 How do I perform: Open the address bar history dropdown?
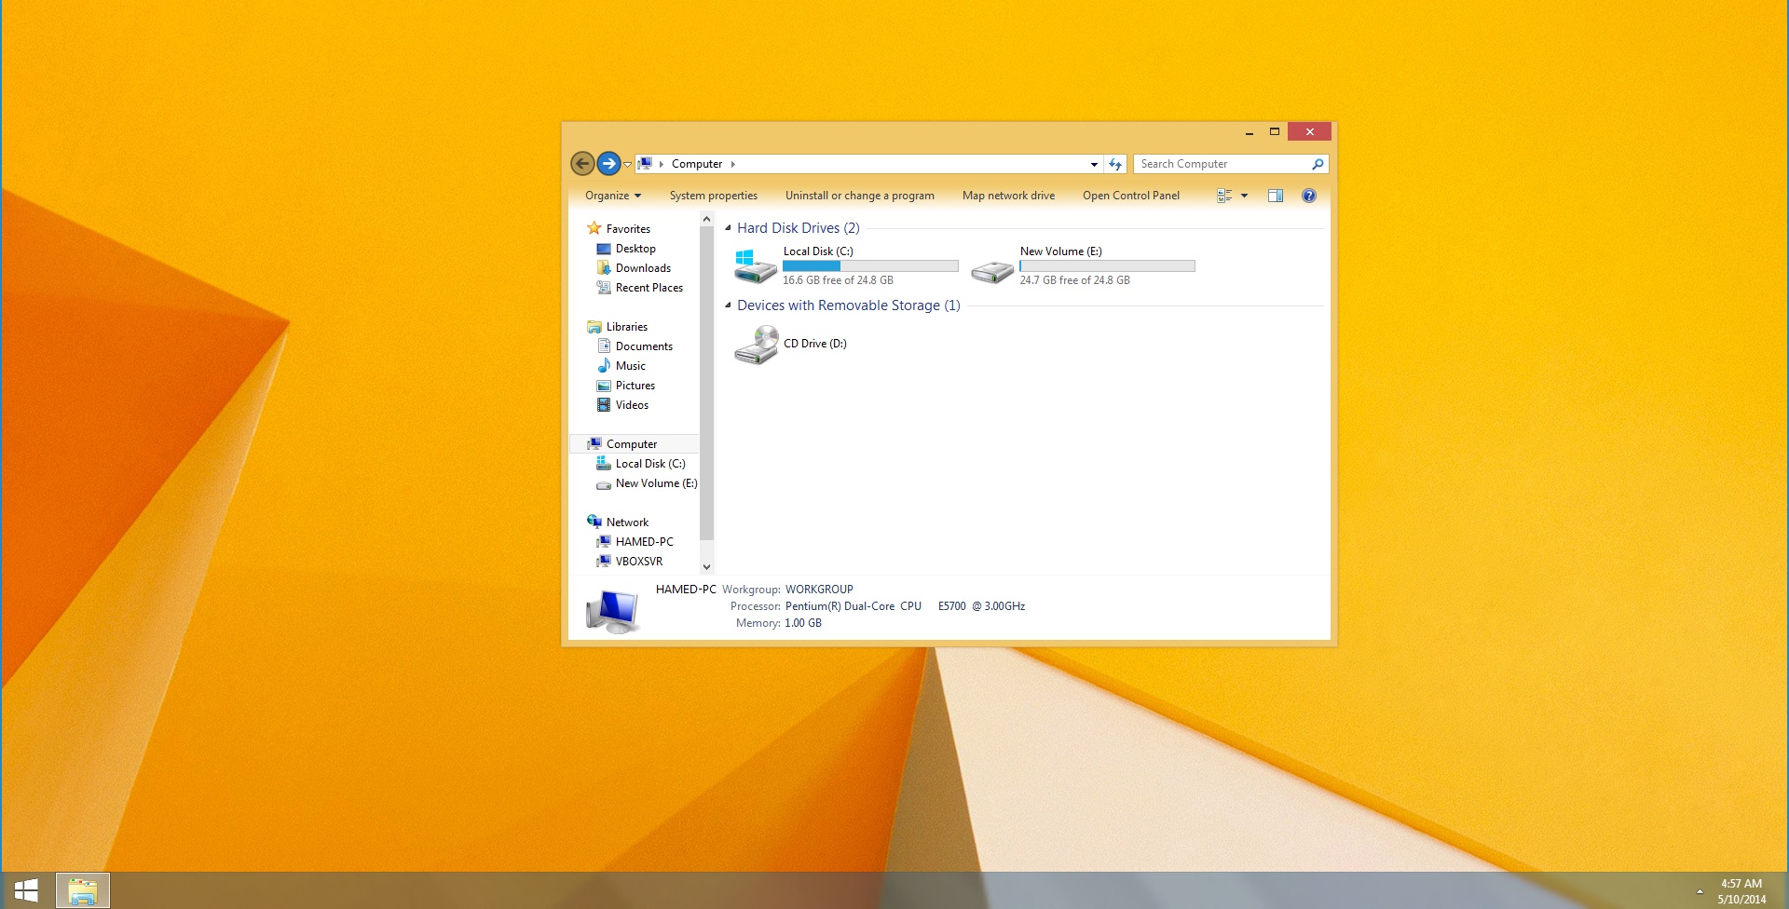point(1093,163)
